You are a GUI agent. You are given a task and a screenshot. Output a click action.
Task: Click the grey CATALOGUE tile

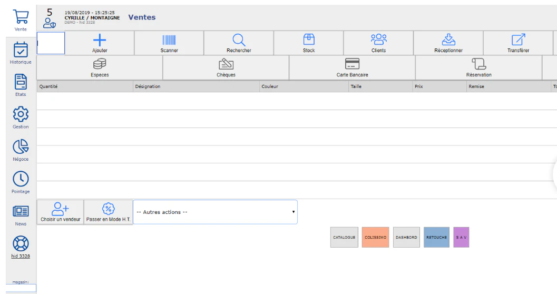coord(344,237)
